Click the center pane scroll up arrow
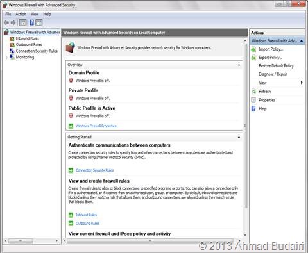The image size is (308, 253). coord(245,40)
